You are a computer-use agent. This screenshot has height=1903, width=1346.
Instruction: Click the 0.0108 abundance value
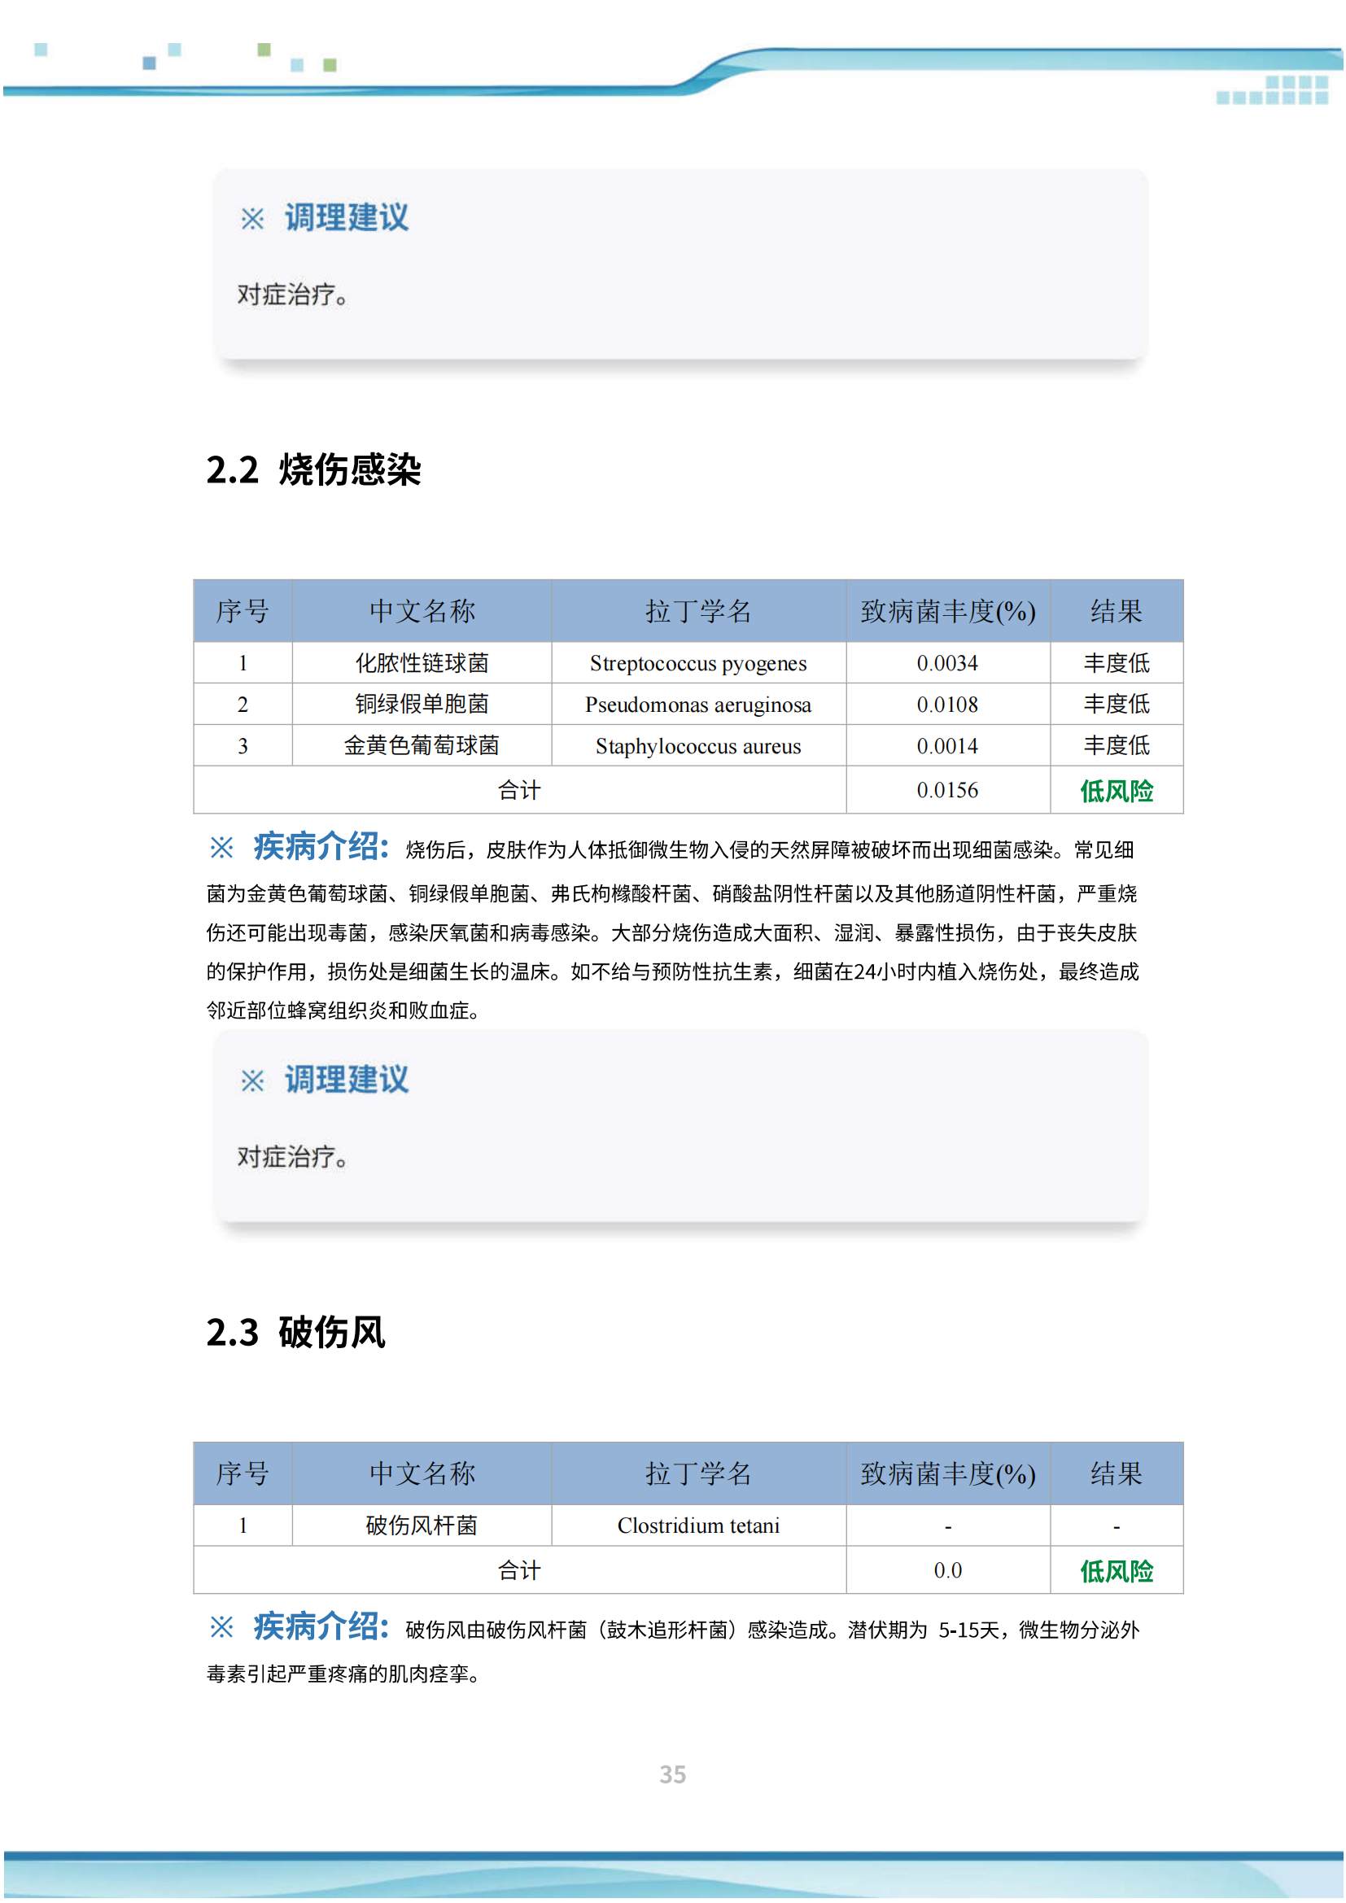coord(947,705)
